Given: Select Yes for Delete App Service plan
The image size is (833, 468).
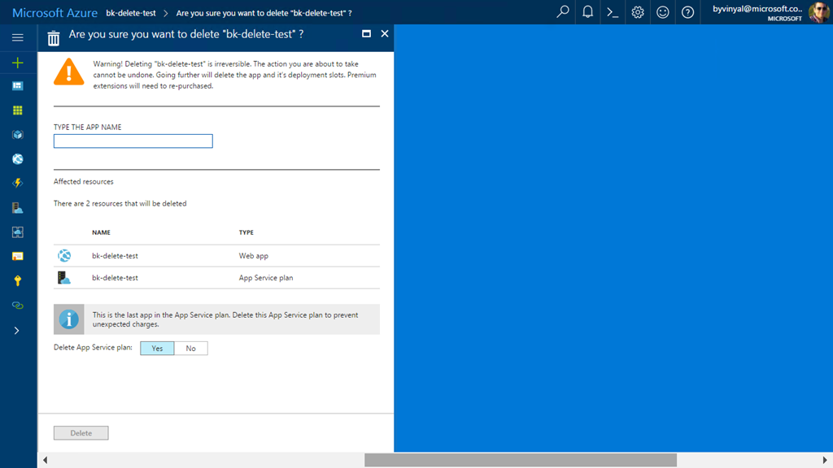Looking at the screenshot, I should pyautogui.click(x=157, y=349).
